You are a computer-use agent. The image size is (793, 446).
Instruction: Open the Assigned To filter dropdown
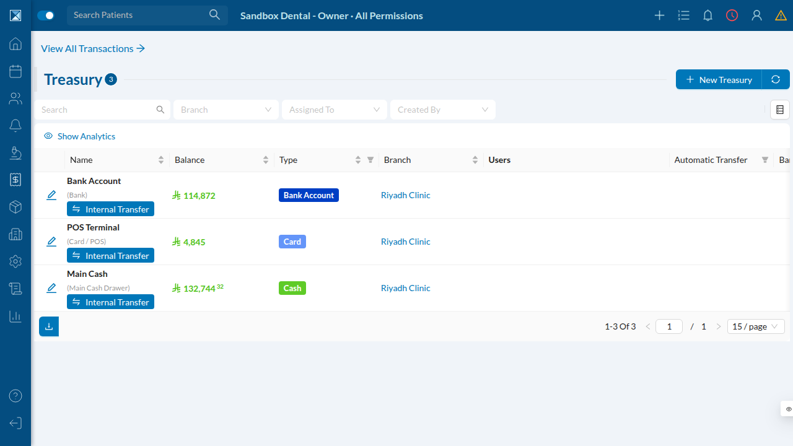[x=335, y=110]
